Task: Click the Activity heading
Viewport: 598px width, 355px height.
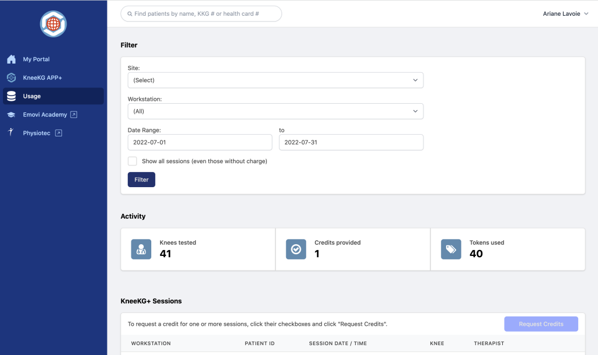Action: point(133,216)
